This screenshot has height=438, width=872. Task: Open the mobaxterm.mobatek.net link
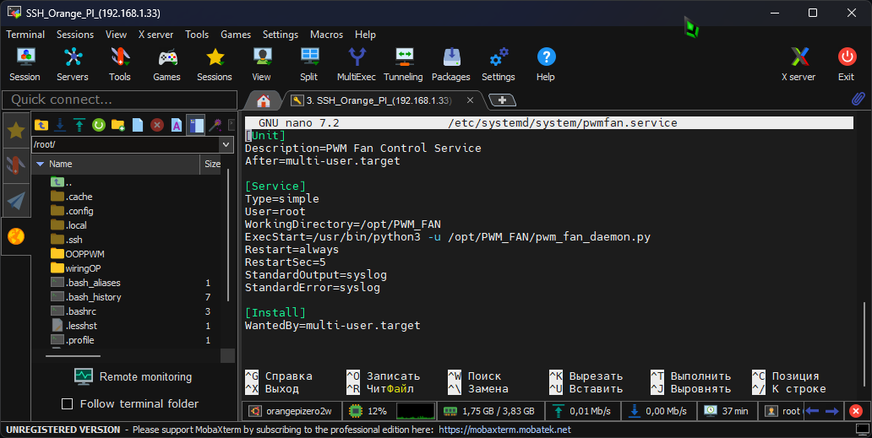pos(505,430)
